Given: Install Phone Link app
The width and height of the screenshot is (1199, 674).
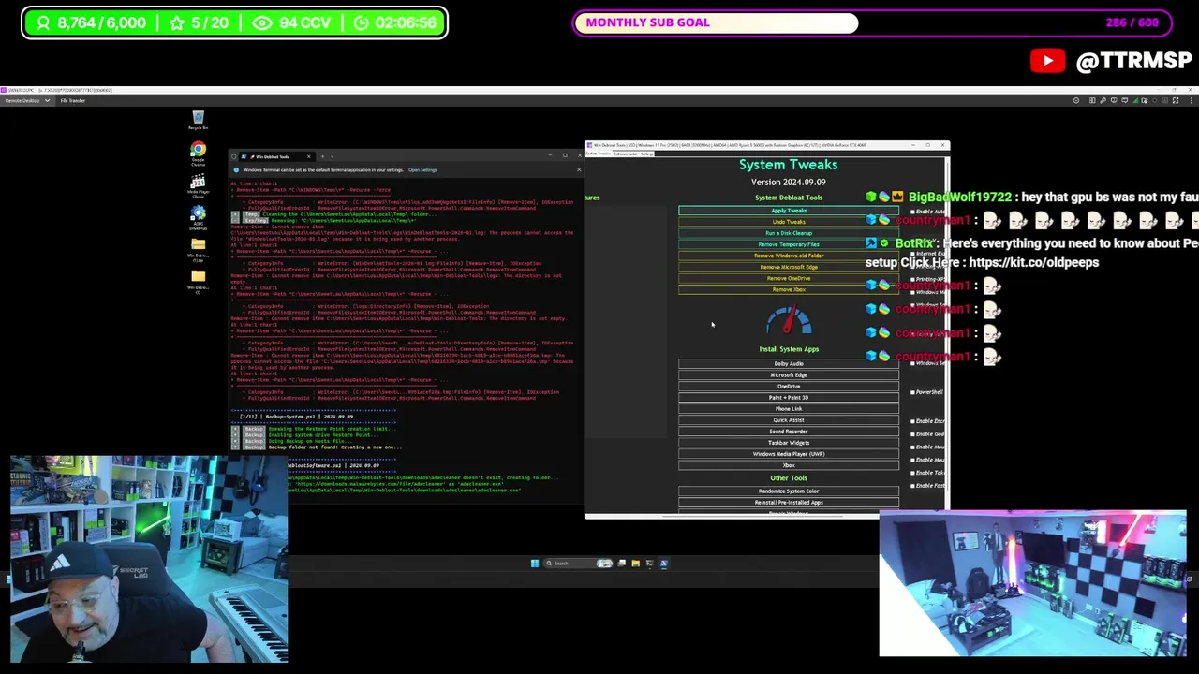Looking at the screenshot, I should 789,409.
